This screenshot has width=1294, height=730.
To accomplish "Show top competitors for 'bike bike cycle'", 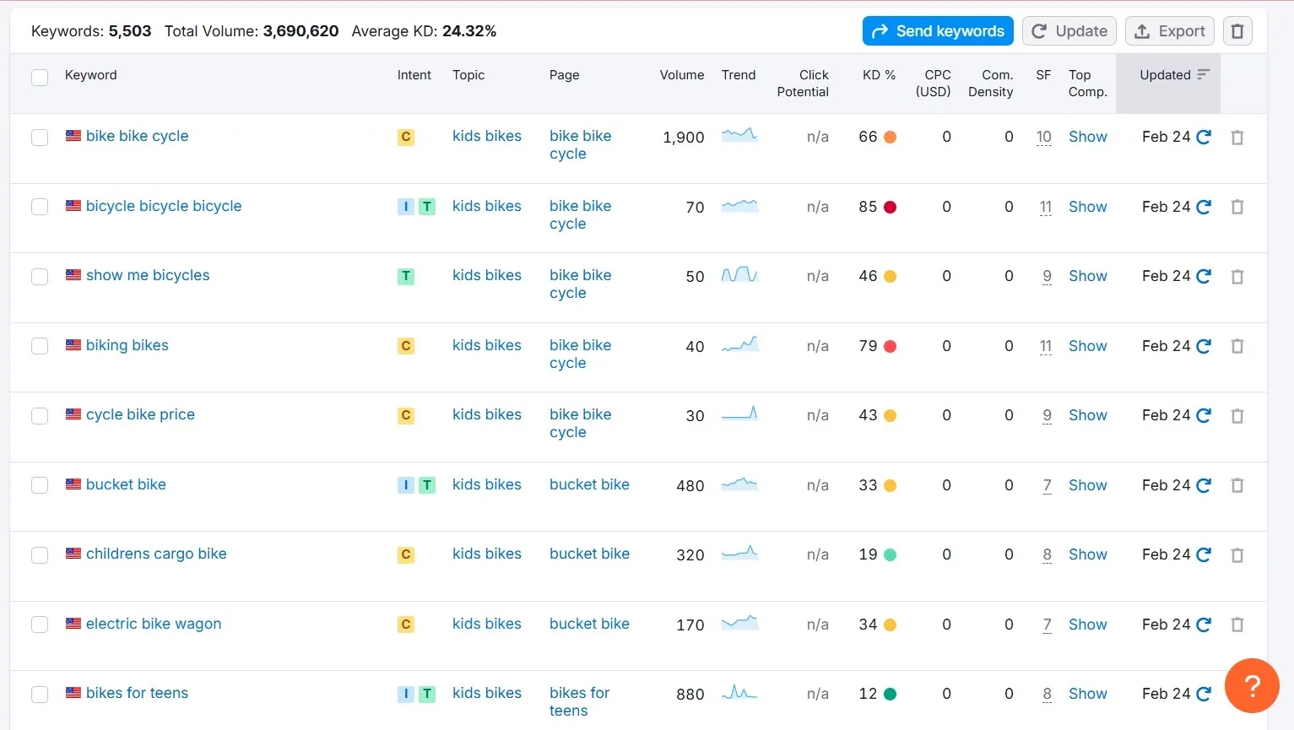I will pyautogui.click(x=1087, y=137).
